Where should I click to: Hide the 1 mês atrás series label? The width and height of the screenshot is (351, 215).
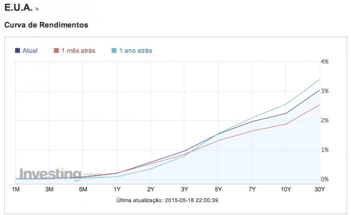coord(78,51)
